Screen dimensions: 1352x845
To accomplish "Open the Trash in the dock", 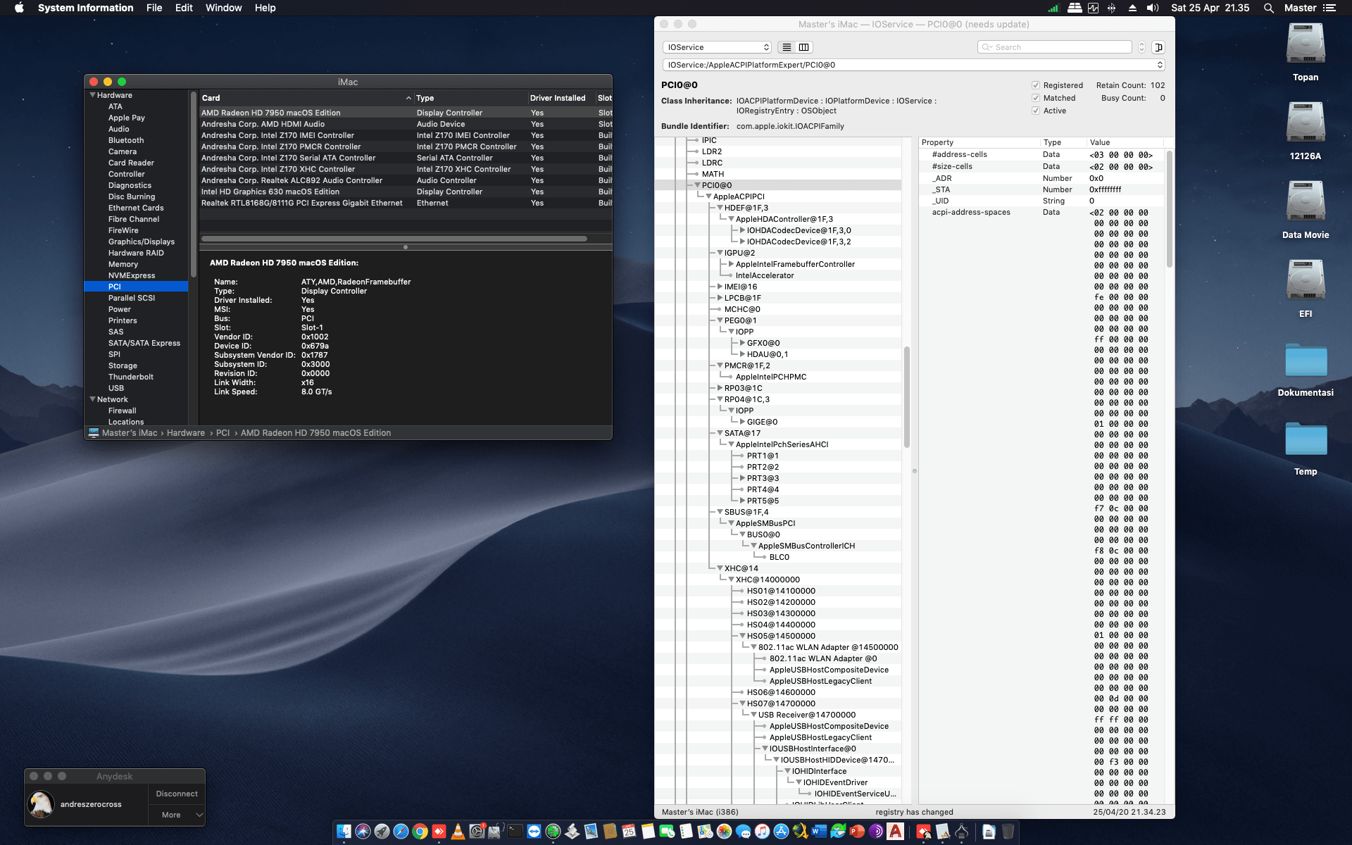I will point(1008,832).
